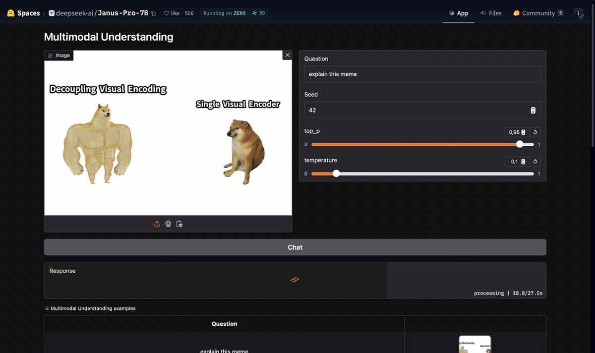Reset top_p to its default value
Image resolution: width=595 pixels, height=353 pixels.
pyautogui.click(x=535, y=132)
